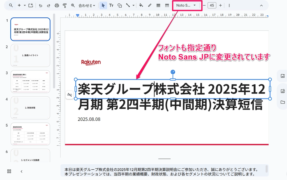Click the font size field showing 45
Image resolution: width=287 pixels, height=180 pixels.
click(212, 6)
